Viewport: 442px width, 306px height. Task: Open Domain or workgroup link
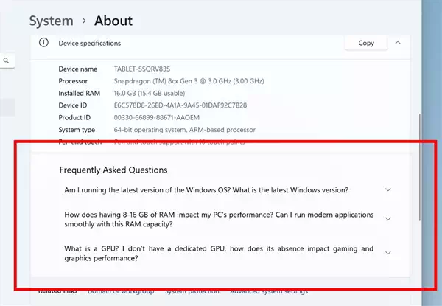pos(121,291)
